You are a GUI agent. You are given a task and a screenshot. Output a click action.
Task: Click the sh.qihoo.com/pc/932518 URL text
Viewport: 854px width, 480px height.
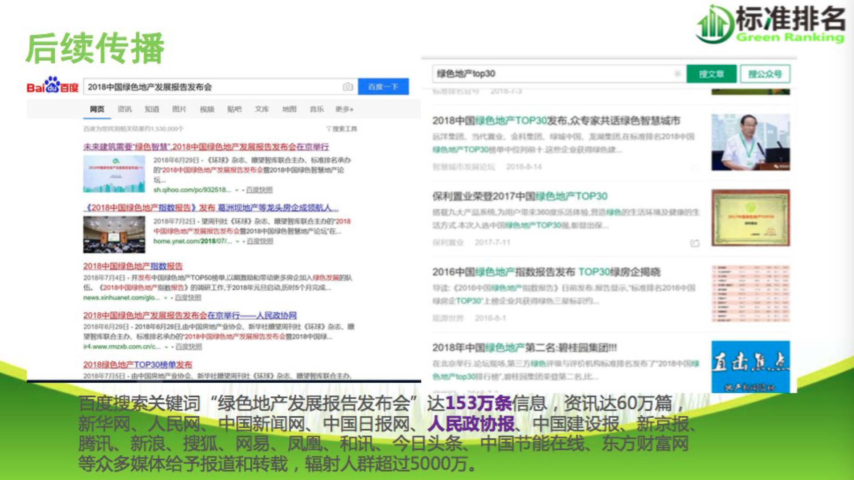pyautogui.click(x=192, y=190)
